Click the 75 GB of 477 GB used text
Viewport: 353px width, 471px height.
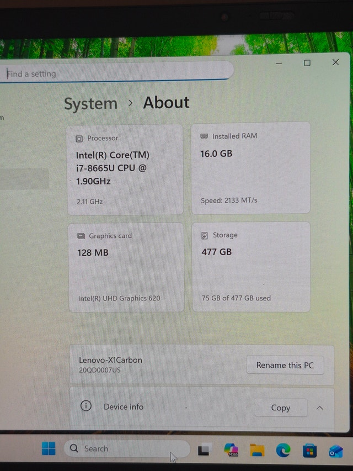pos(236,298)
